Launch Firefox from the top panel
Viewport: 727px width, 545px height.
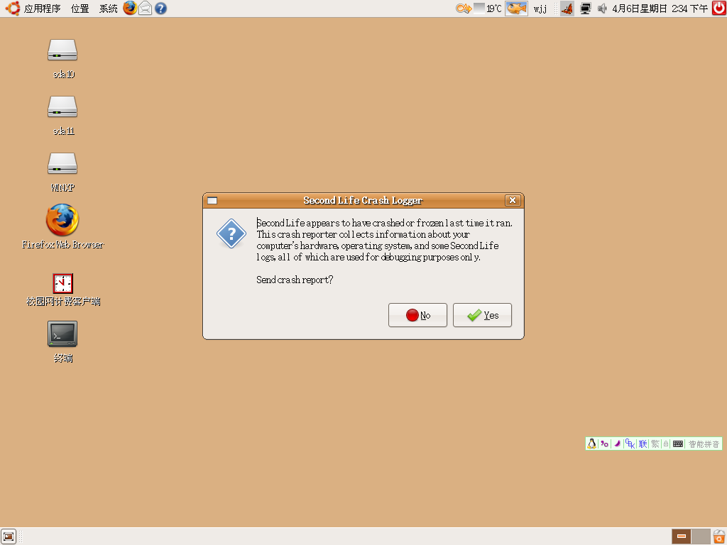click(130, 8)
